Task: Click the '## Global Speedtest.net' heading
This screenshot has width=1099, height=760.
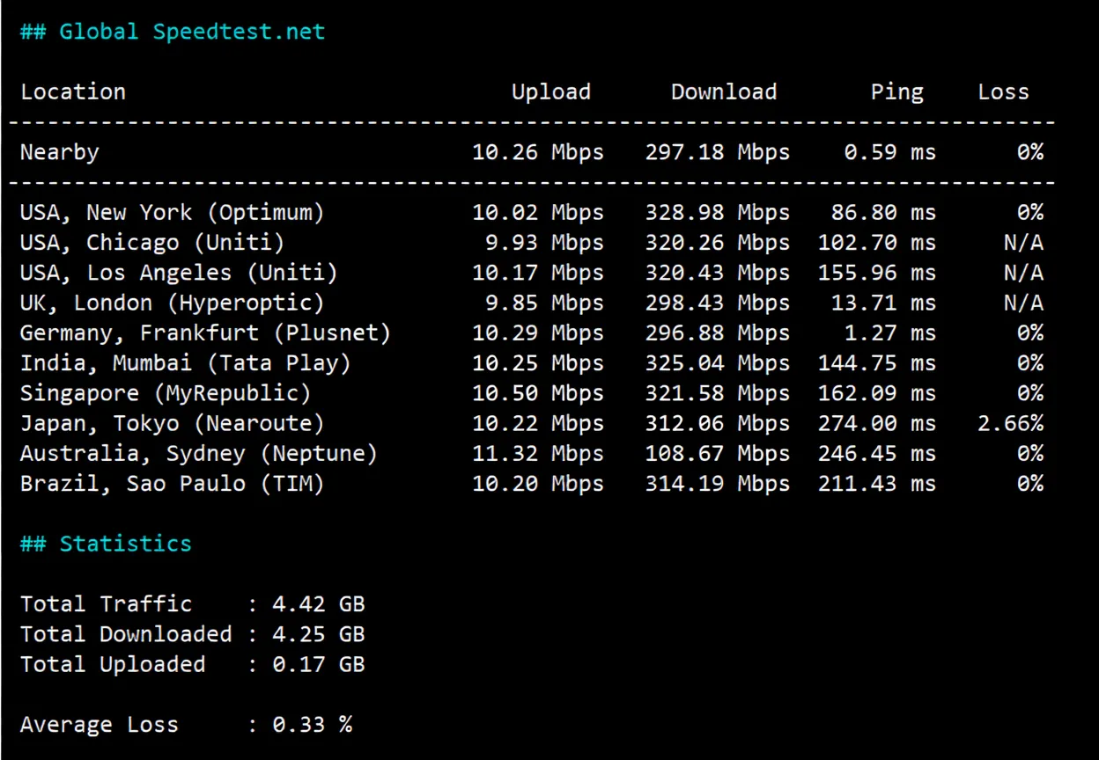Action: (173, 32)
